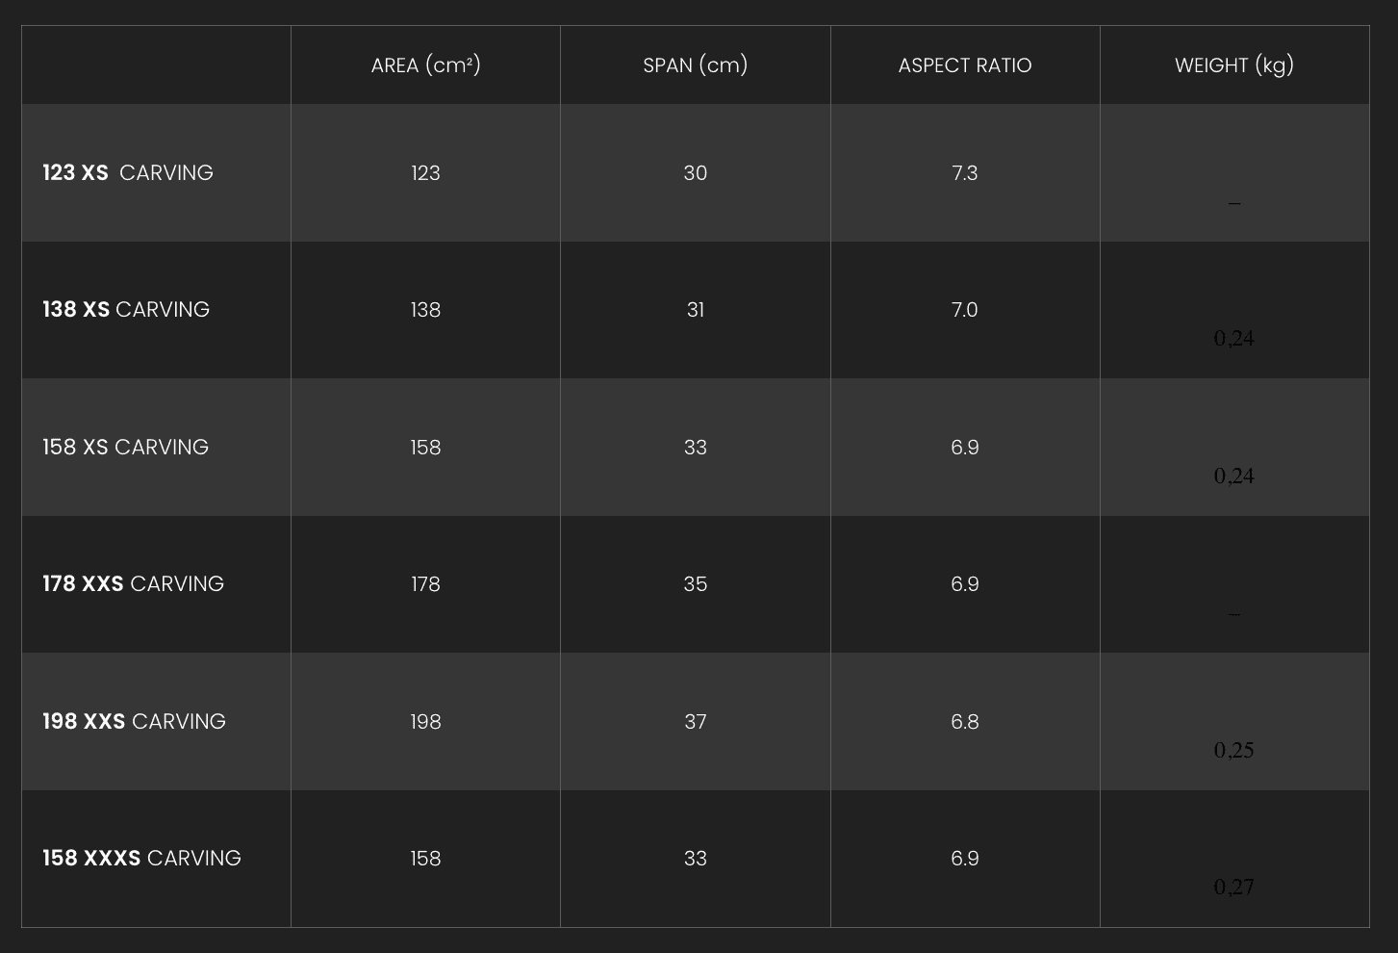Click the 198 XXS CARVING row label

pos(134,722)
